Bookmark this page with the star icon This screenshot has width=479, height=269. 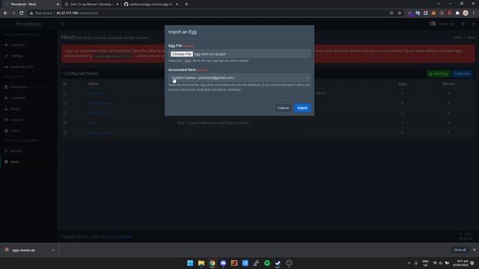(x=400, y=13)
